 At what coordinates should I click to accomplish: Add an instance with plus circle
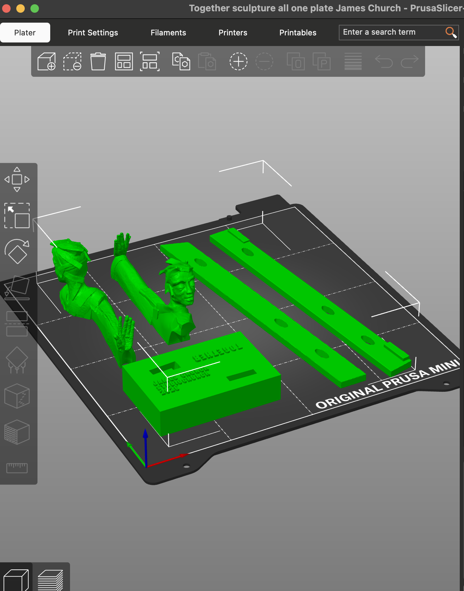click(x=238, y=62)
